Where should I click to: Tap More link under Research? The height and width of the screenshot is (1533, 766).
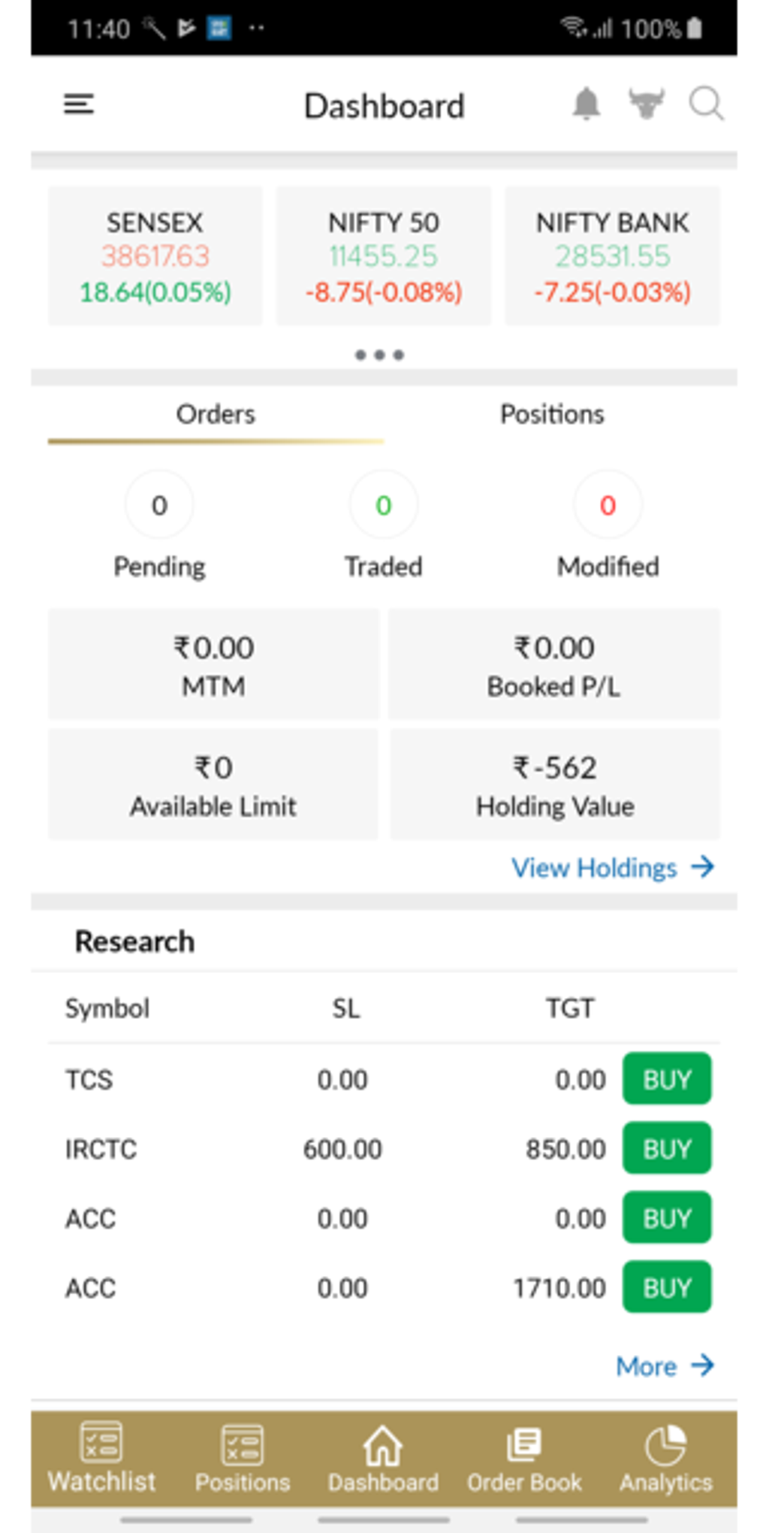point(664,1366)
